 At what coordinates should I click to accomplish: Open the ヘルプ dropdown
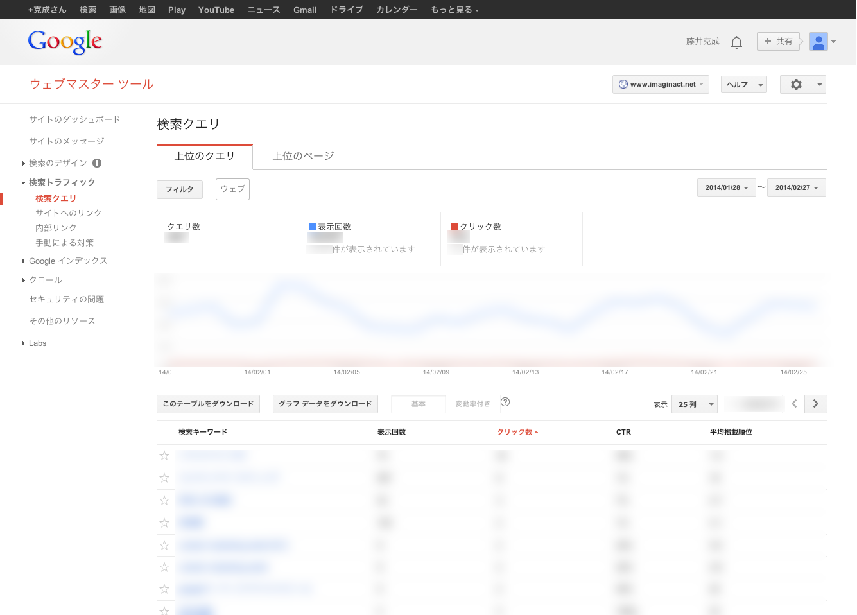743,85
